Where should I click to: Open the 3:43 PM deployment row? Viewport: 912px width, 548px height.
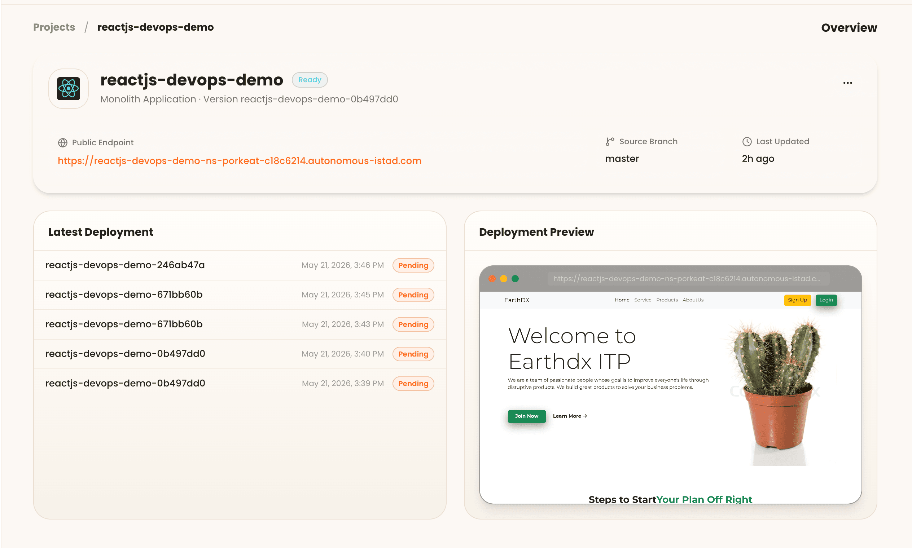click(x=240, y=324)
